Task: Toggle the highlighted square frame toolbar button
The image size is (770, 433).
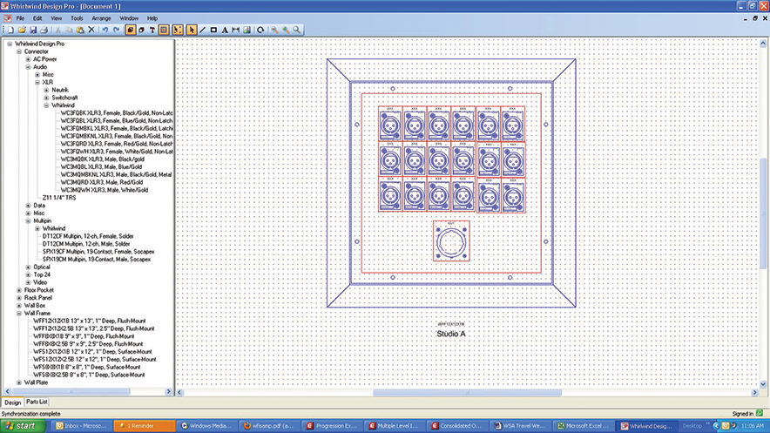Action: (164, 30)
